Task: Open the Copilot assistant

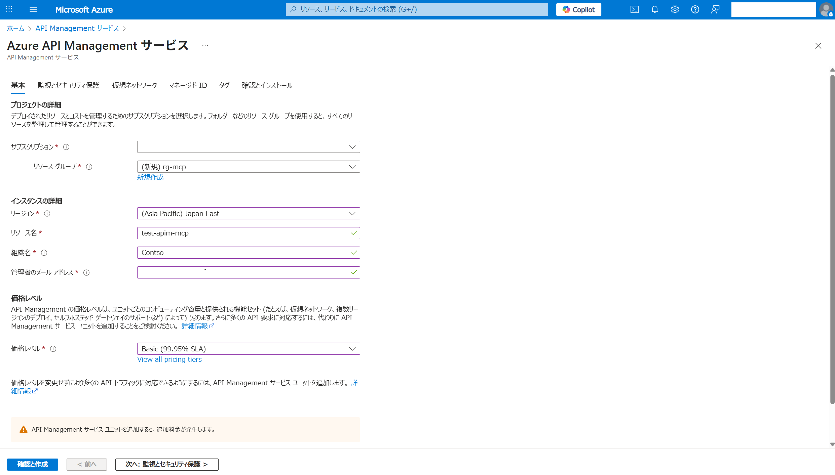Action: click(x=578, y=9)
